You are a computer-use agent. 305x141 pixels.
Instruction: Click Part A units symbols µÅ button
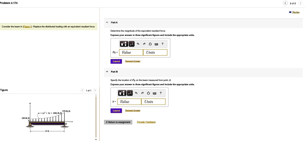pos(131,44)
